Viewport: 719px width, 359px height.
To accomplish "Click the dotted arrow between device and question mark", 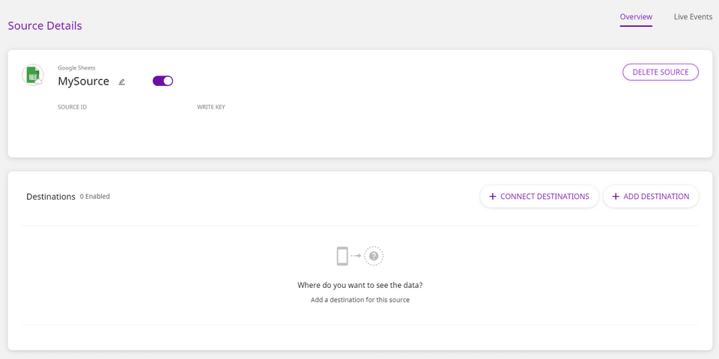I will pyautogui.click(x=356, y=257).
